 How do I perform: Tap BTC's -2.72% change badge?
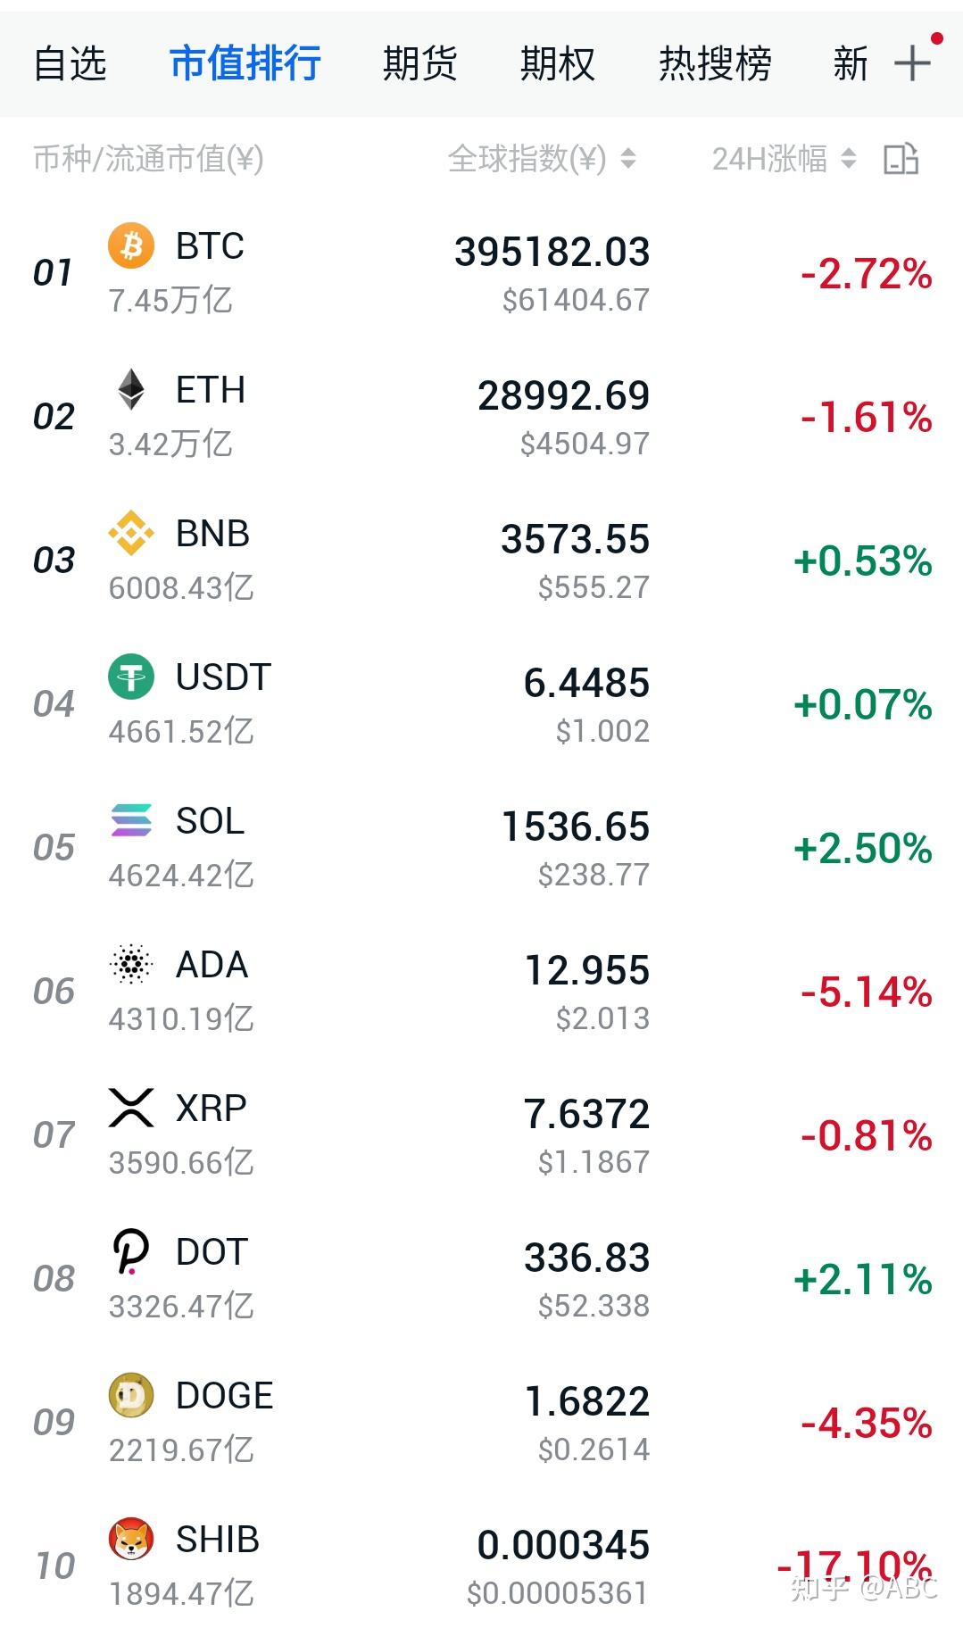[x=866, y=273]
